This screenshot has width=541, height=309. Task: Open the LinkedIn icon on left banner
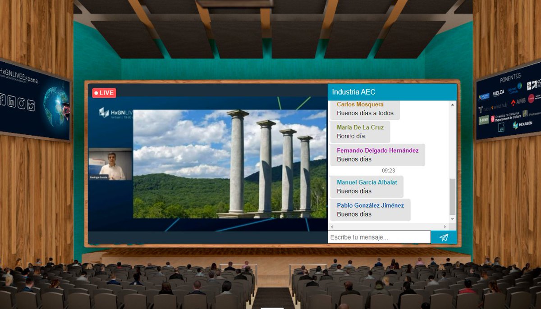(x=12, y=102)
